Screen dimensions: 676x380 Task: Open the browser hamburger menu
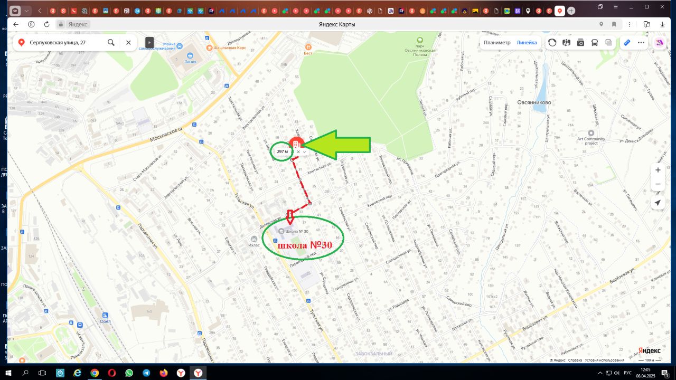tap(615, 7)
